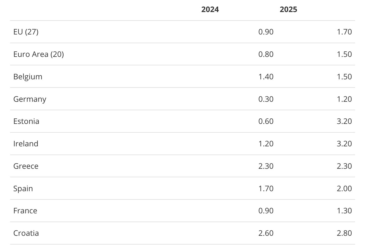Click the Croatia row label

[x=26, y=233]
